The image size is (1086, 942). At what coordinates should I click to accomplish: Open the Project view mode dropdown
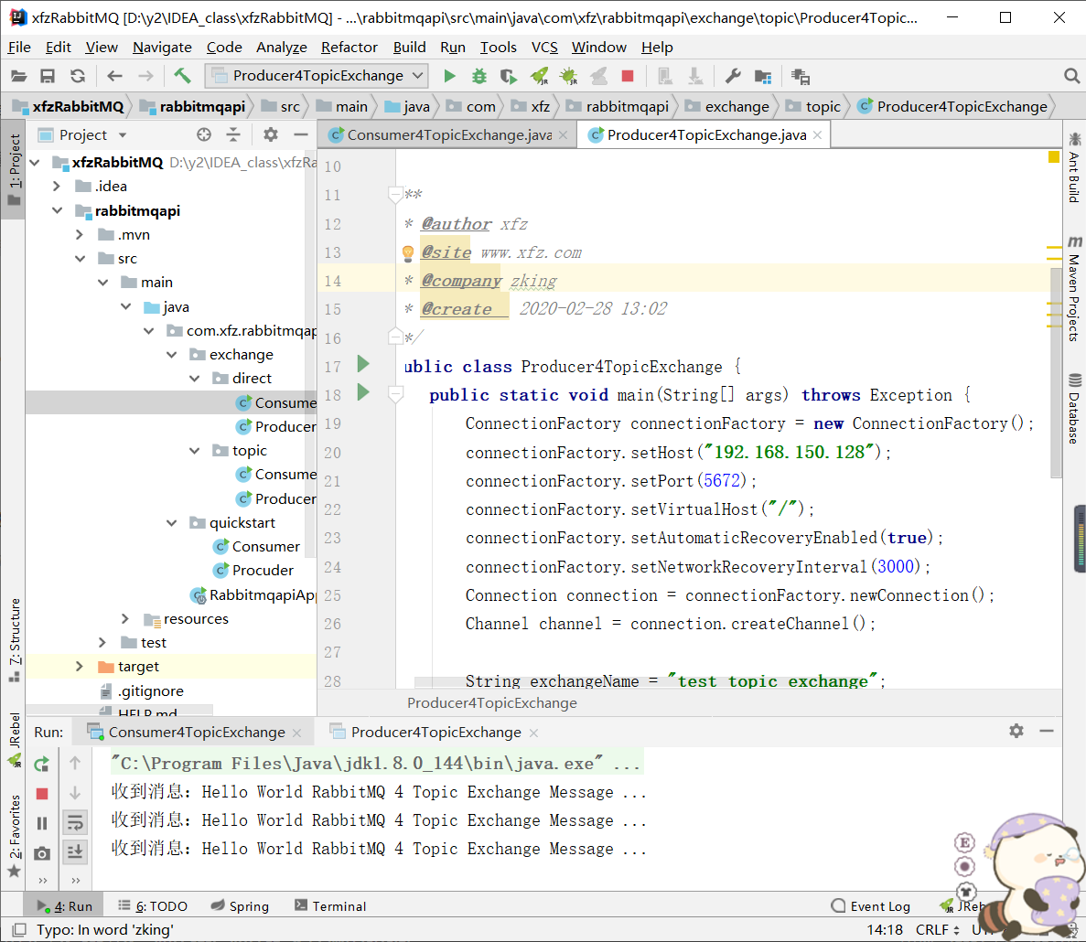pos(123,135)
